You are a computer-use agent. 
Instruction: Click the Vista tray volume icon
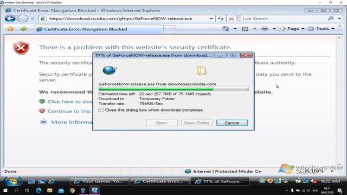[x=313, y=181]
